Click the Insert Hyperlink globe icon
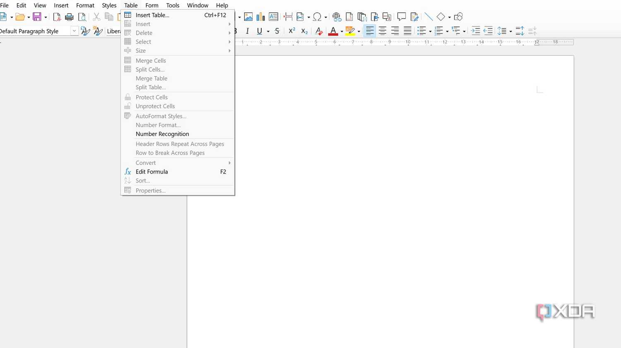 coord(337,17)
